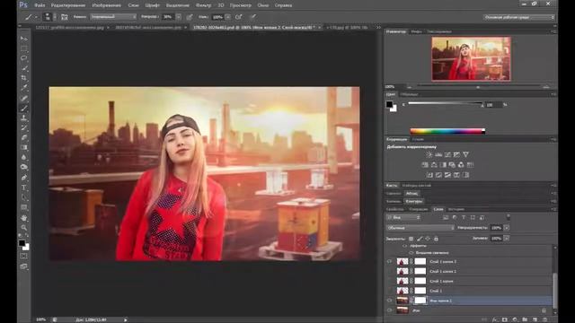
Task: Toggle lock transparent pixels
Action: pos(411,239)
